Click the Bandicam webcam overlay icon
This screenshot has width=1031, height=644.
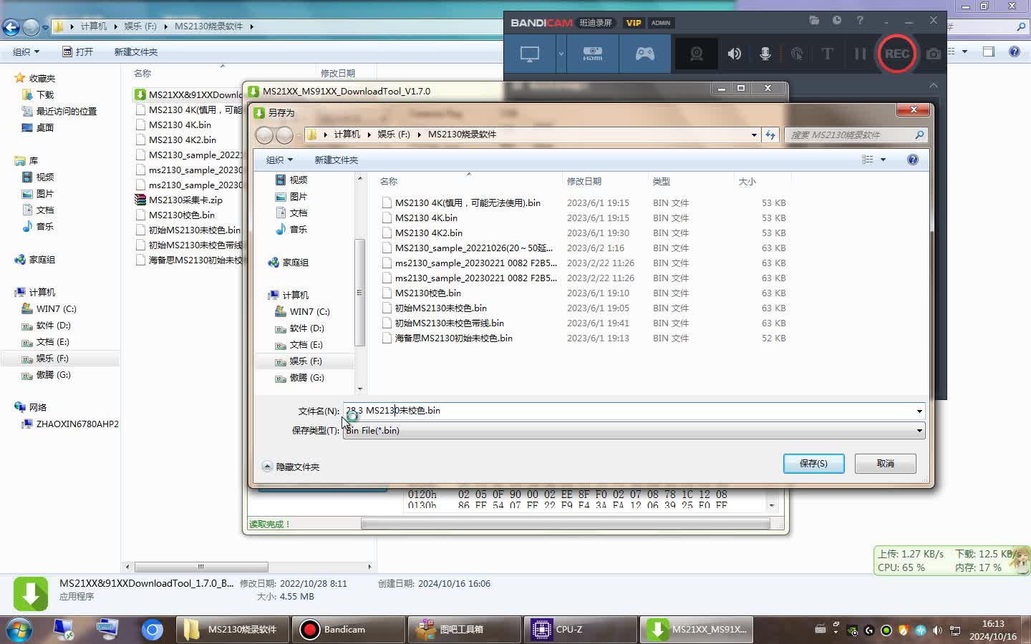pos(696,54)
